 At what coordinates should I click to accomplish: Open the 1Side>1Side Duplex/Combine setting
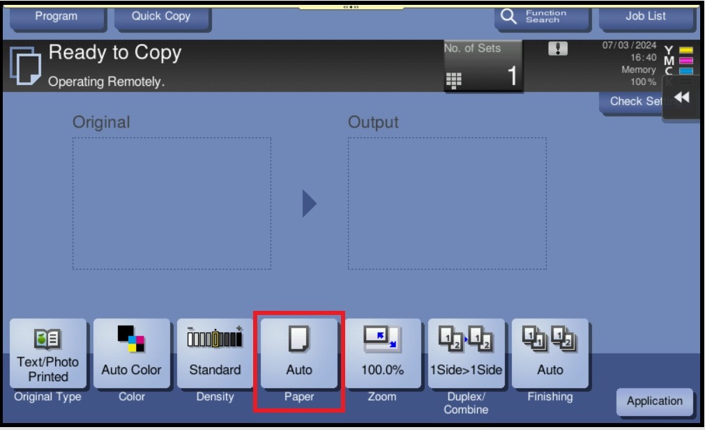pos(467,353)
